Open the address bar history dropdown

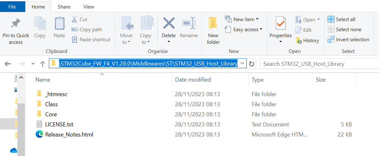(243, 64)
